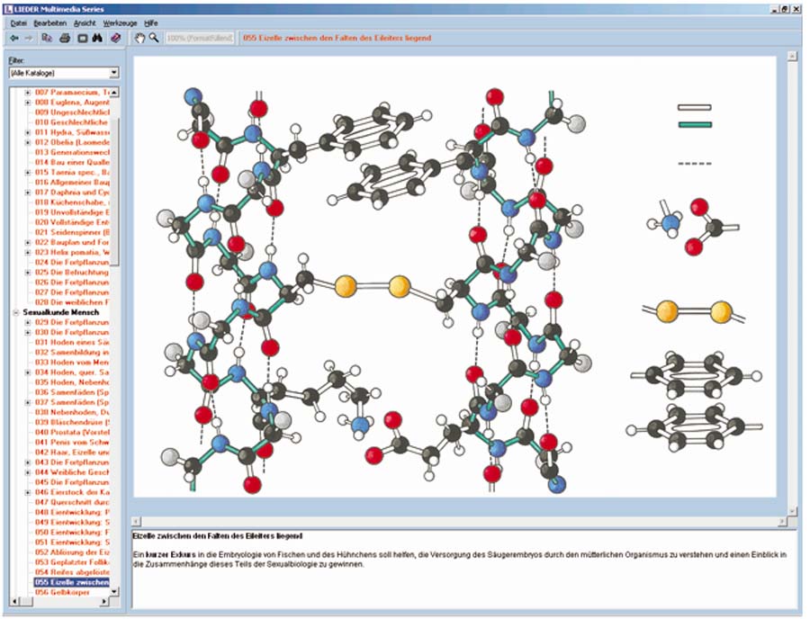Image resolution: width=810 pixels, height=619 pixels.
Task: Click the copy icon in toolbar
Action: coord(47,38)
